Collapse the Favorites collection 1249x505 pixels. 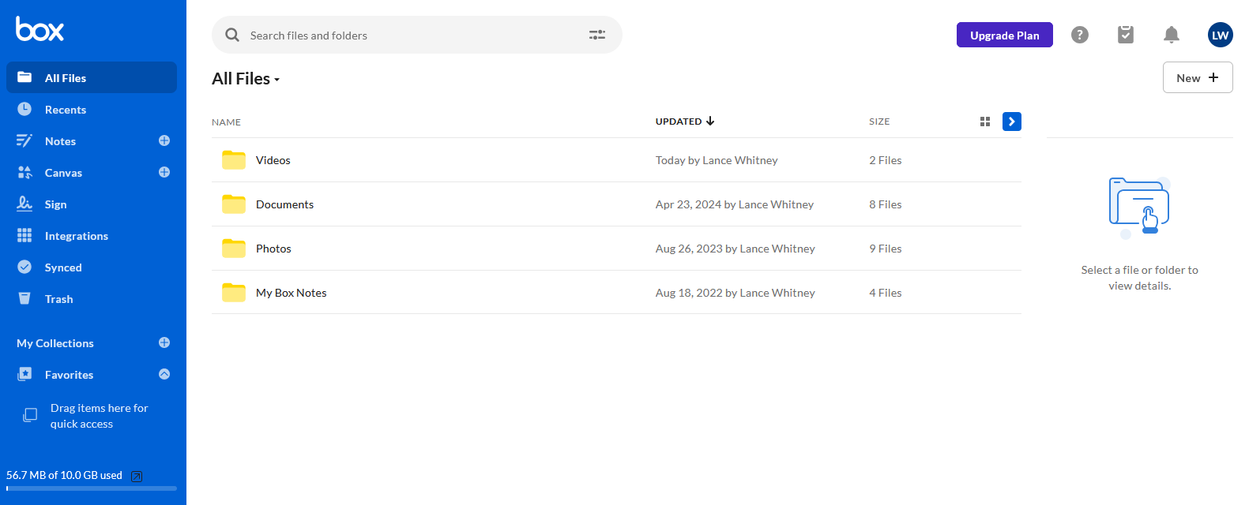click(164, 374)
